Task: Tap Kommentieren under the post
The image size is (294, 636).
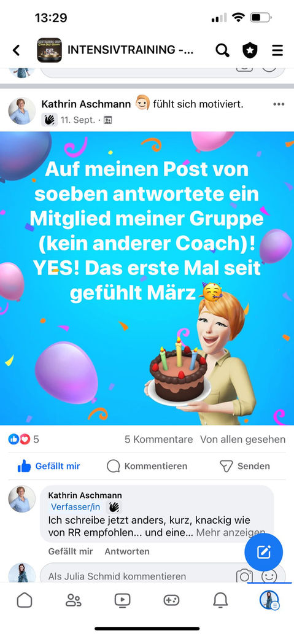Action: pos(147,466)
